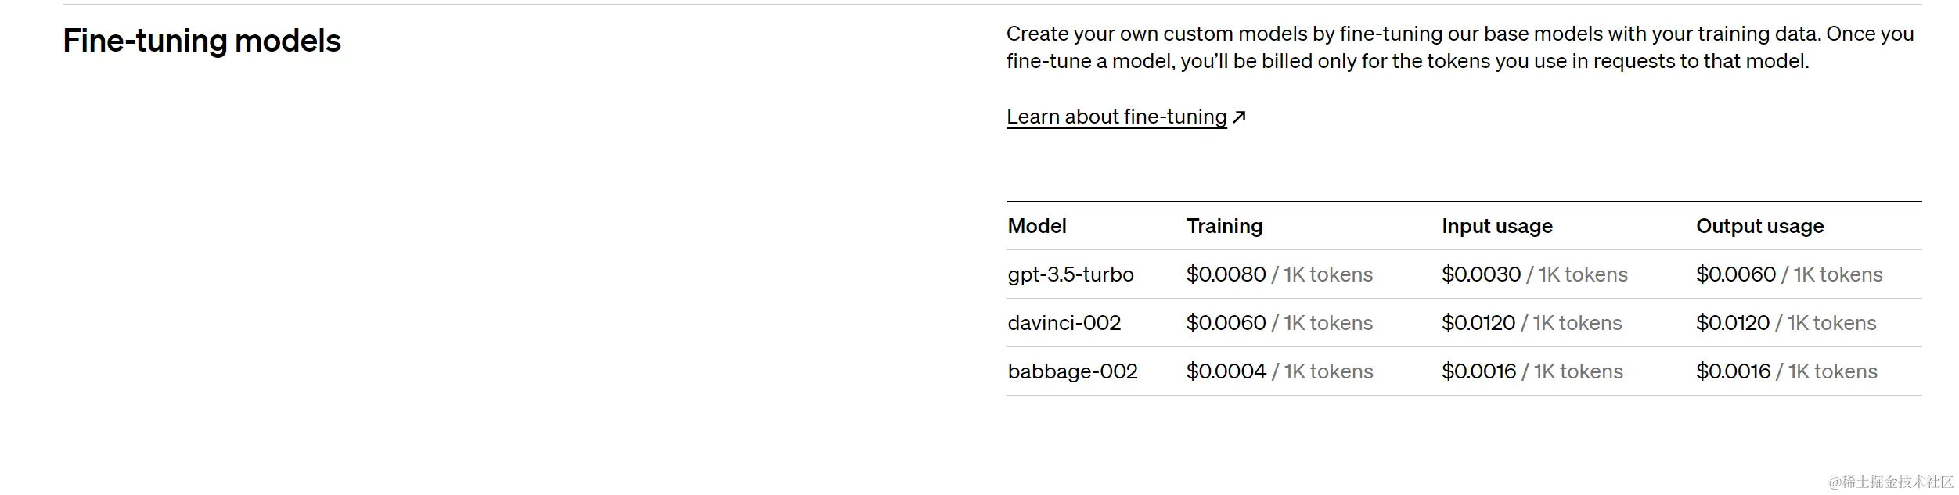This screenshot has width=1959, height=495.
Task: Click davinci-002 training price $0.0060
Action: [1226, 323]
